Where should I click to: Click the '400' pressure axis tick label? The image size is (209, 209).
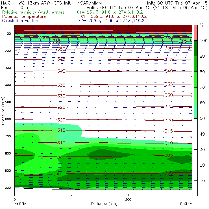coord(8,85)
